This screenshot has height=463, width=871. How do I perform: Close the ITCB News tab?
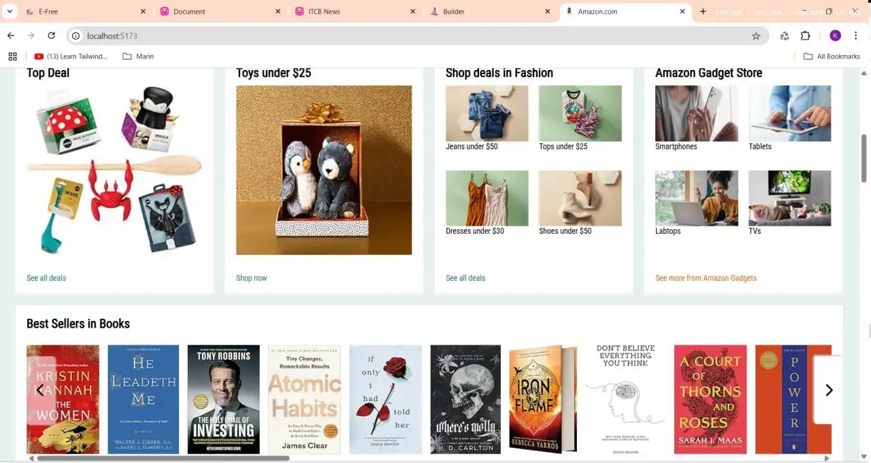412,12
